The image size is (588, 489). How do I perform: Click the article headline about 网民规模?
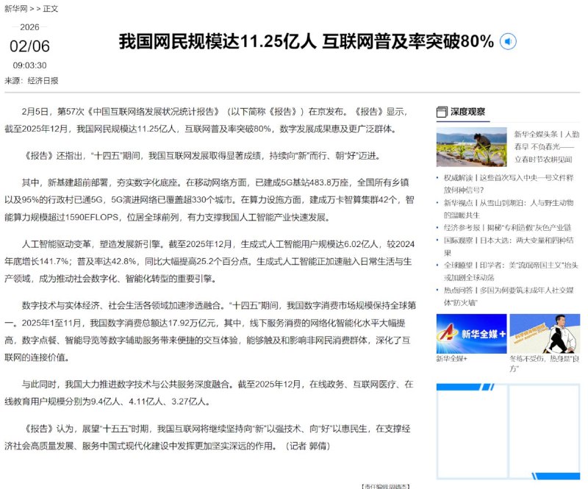click(x=305, y=42)
